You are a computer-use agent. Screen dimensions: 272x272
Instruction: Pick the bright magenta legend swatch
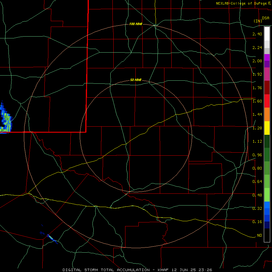tap(267, 57)
